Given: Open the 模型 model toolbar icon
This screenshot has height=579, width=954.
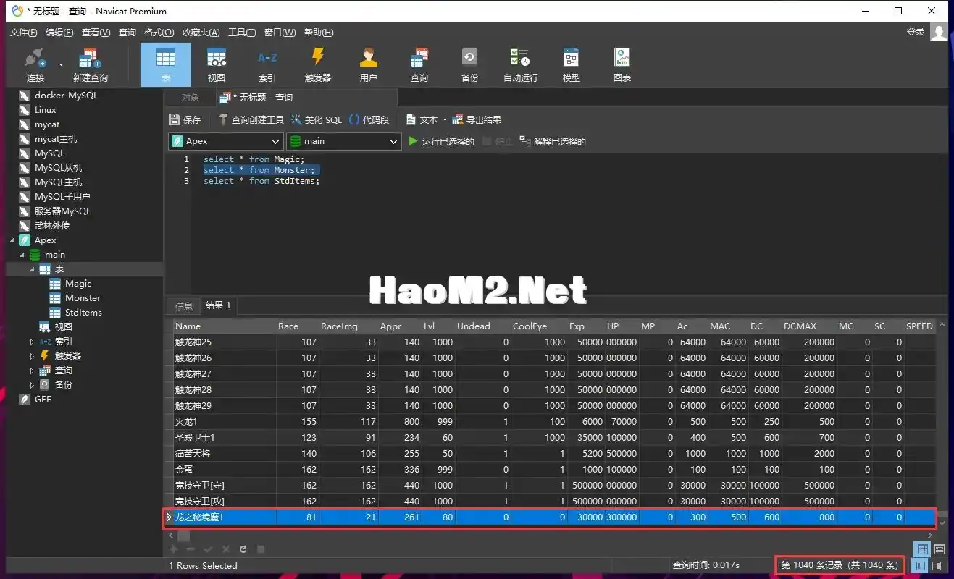Looking at the screenshot, I should 571,65.
